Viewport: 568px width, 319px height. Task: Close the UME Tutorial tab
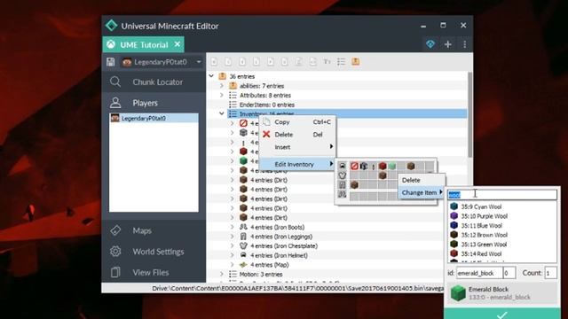[x=177, y=44]
